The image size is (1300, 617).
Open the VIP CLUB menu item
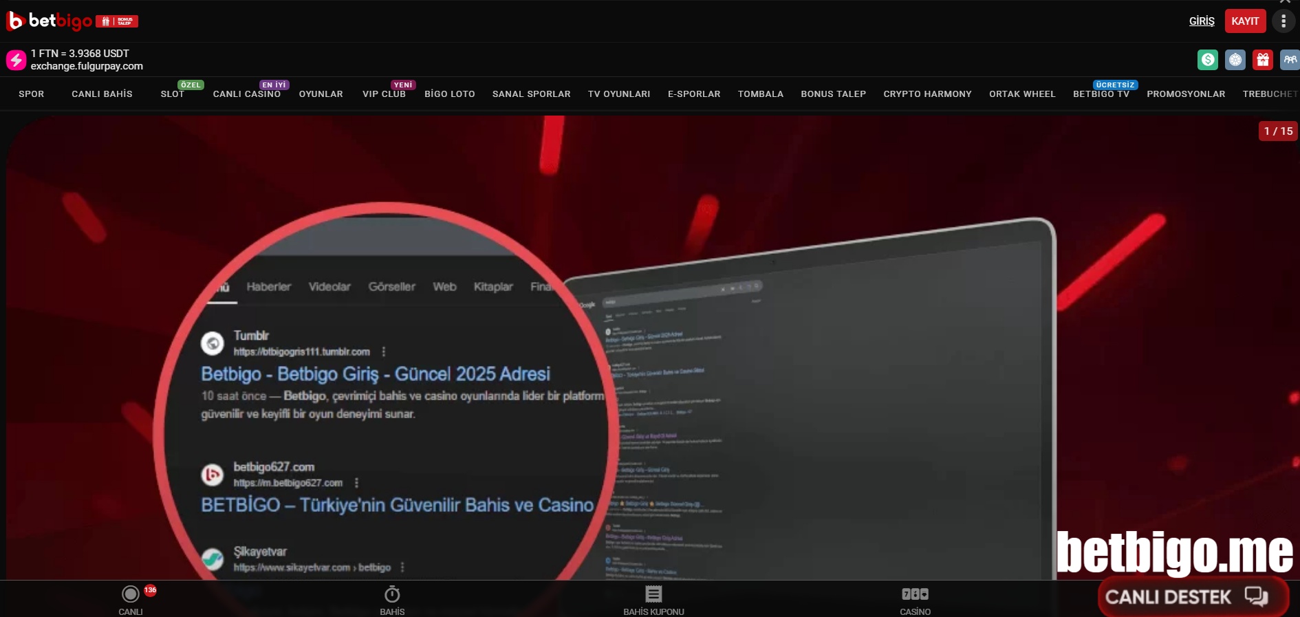(384, 94)
